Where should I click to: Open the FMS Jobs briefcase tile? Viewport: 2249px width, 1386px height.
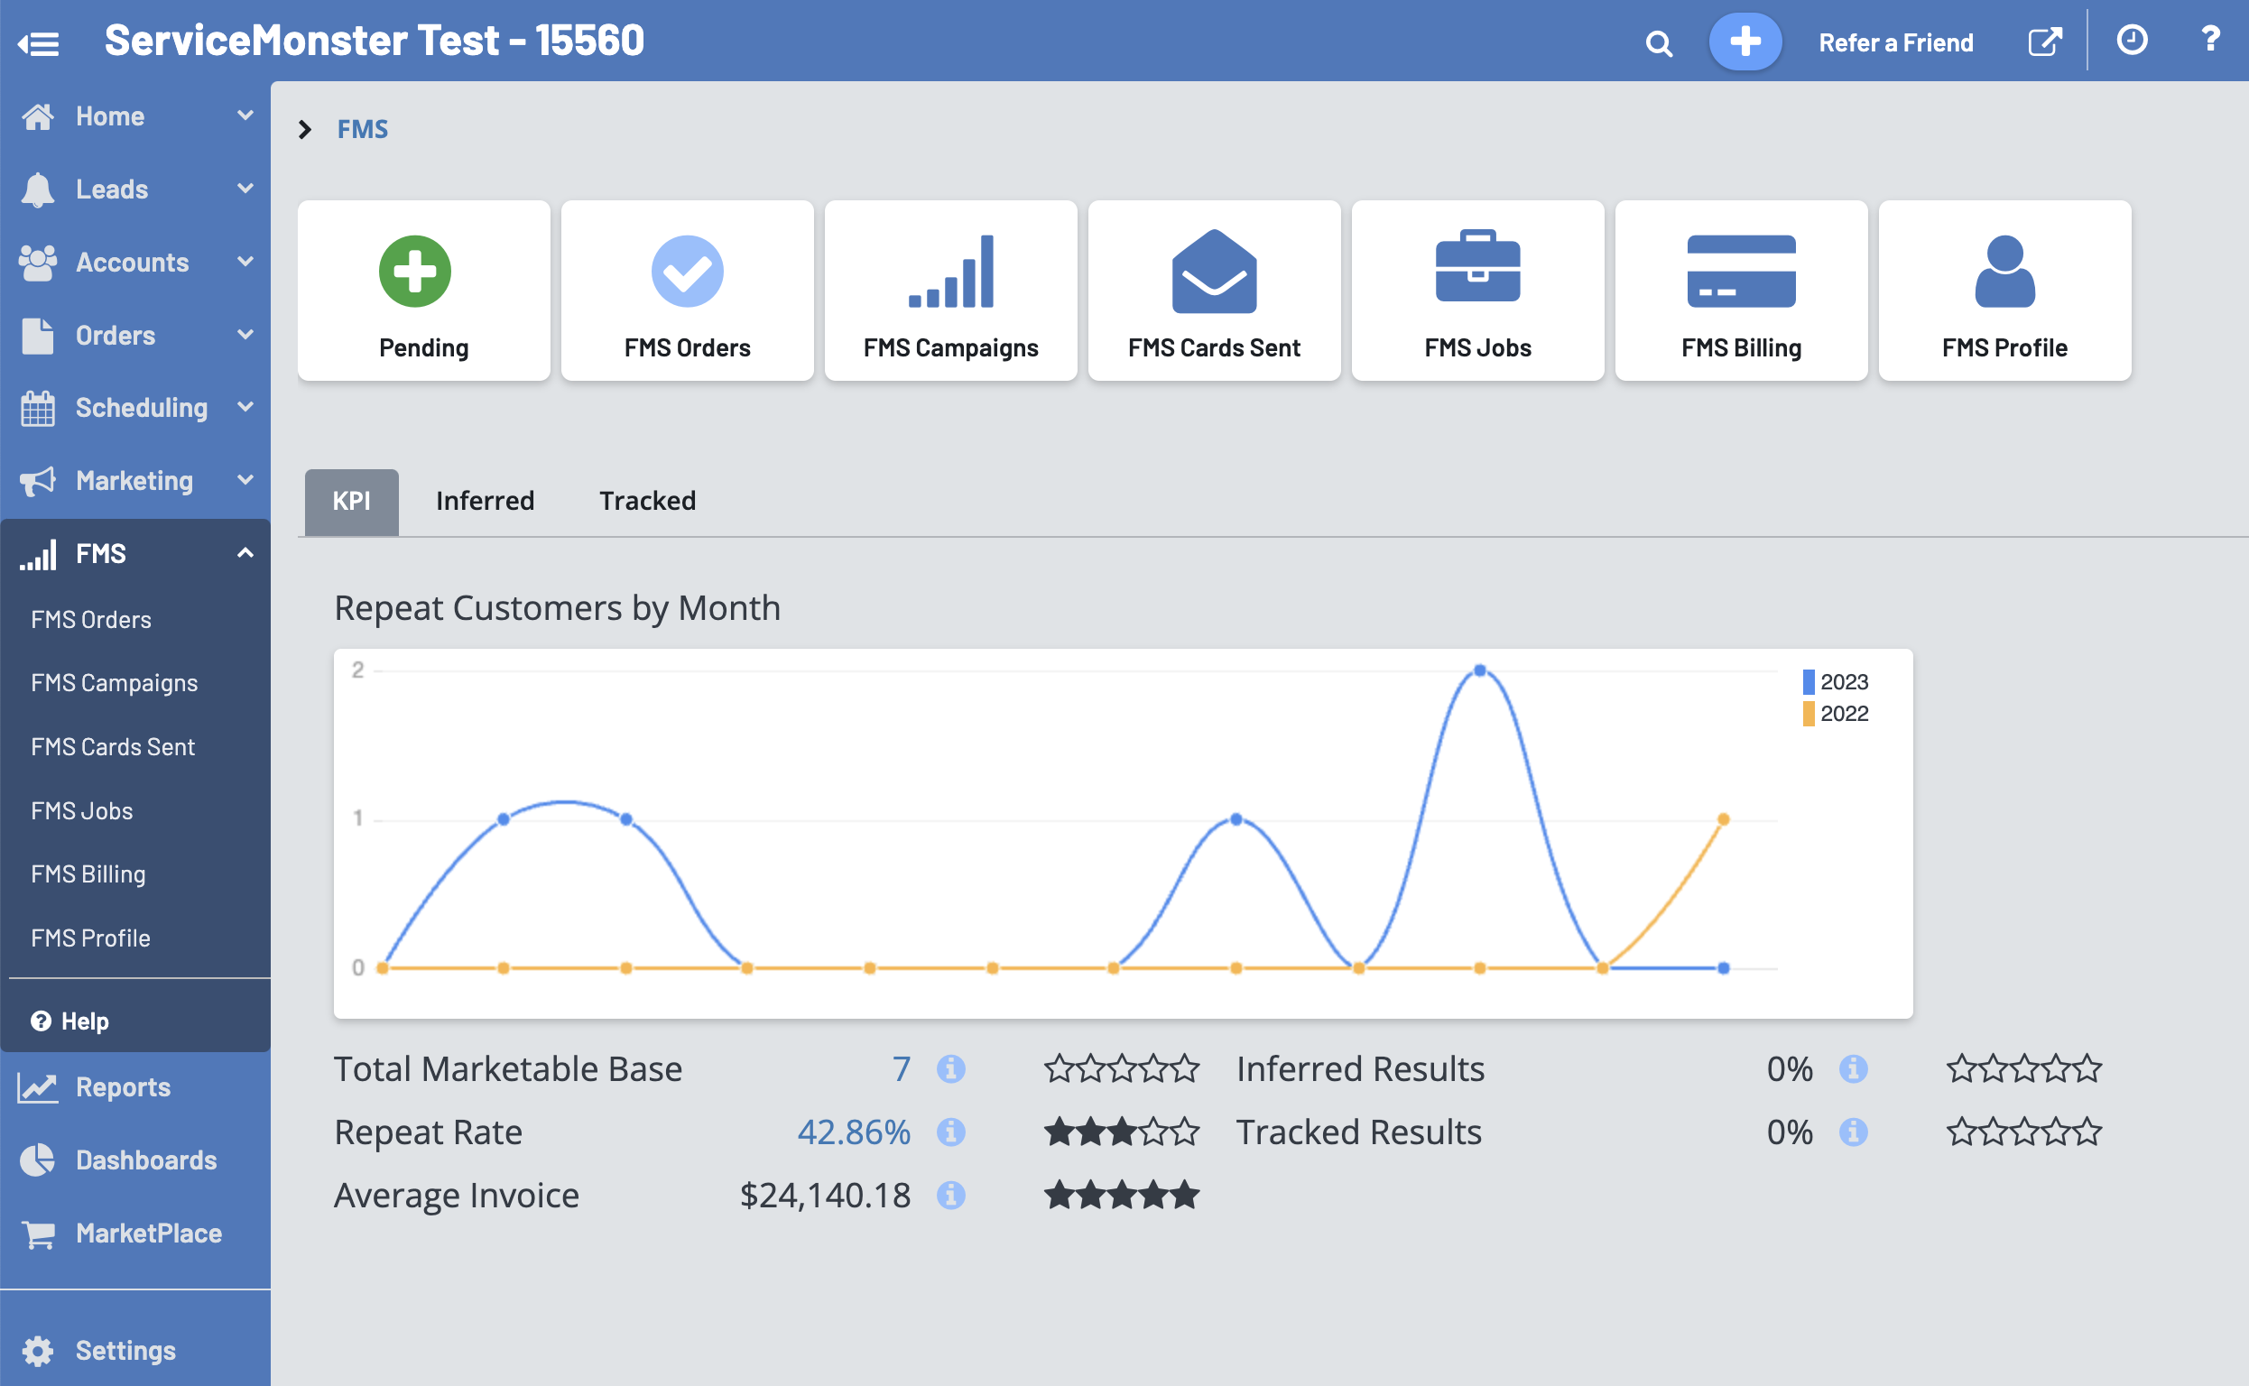pos(1477,290)
